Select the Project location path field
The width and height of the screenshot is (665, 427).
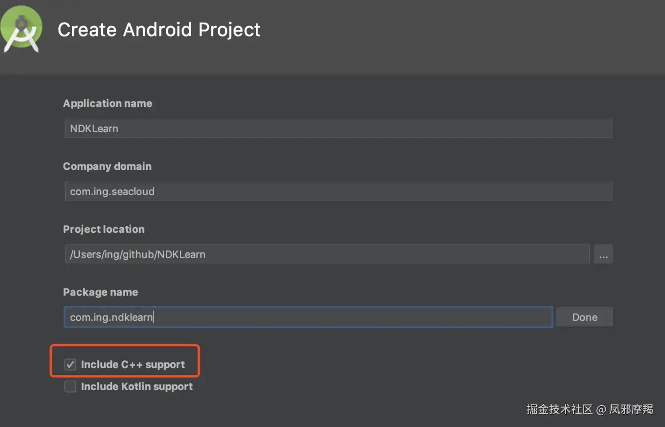(327, 255)
